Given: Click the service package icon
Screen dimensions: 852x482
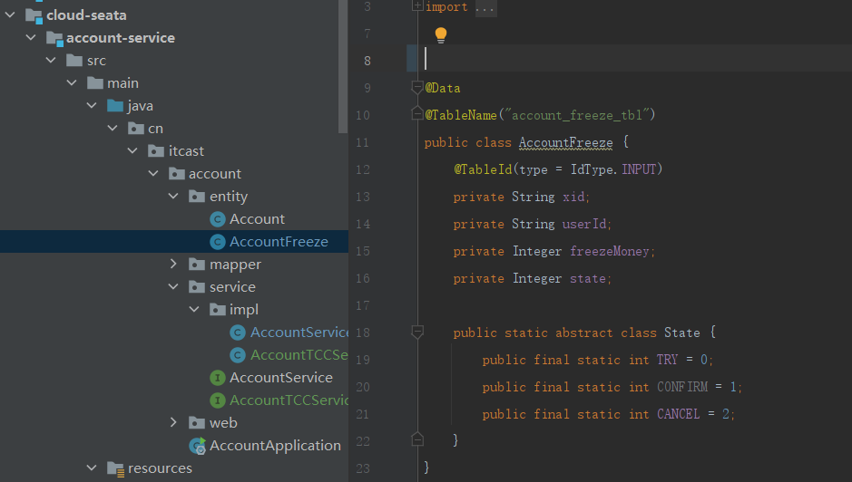Looking at the screenshot, I should tap(197, 286).
